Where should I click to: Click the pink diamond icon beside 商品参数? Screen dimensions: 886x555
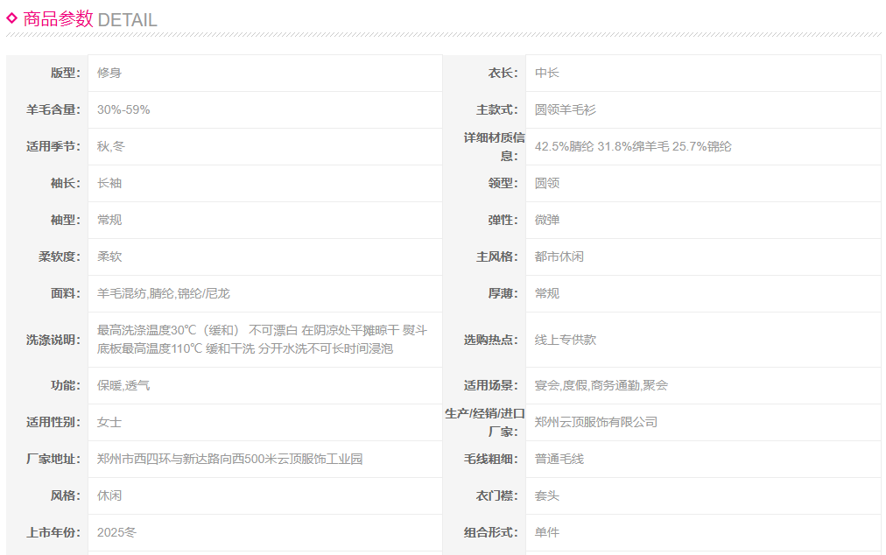(x=12, y=18)
